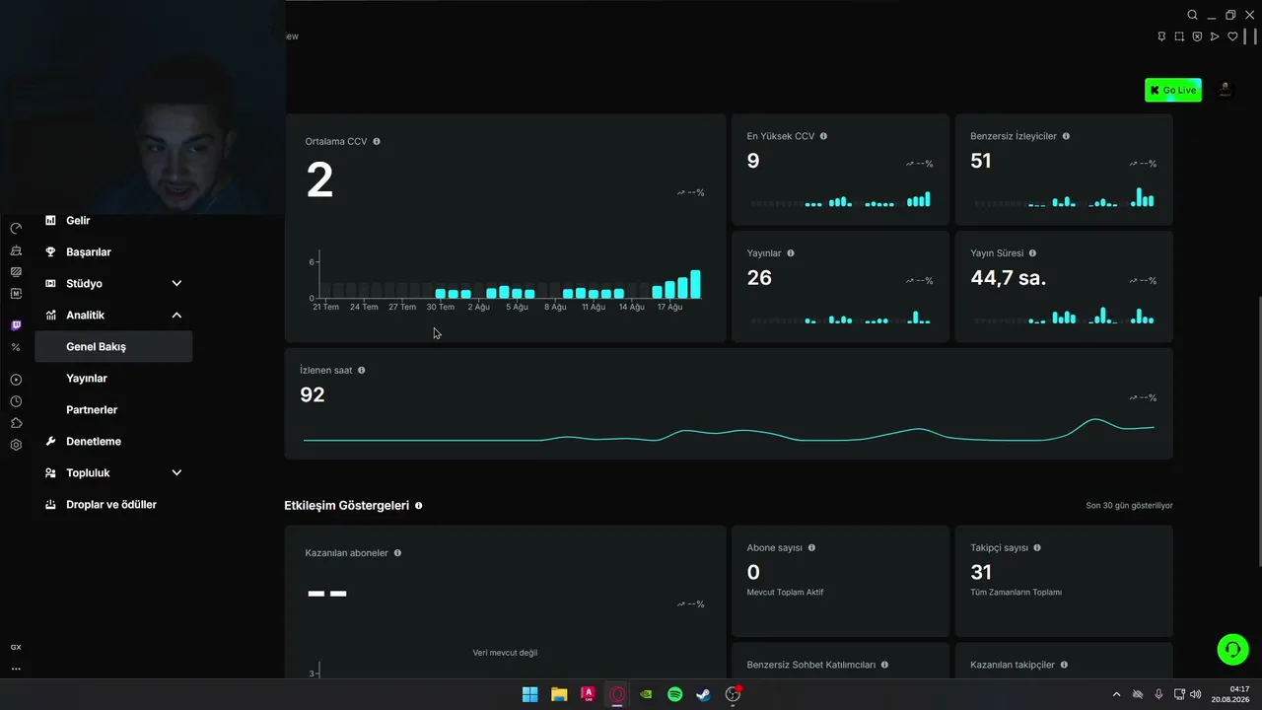Open Steam from the taskbar
Image resolution: width=1262 pixels, height=710 pixels.
click(703, 694)
